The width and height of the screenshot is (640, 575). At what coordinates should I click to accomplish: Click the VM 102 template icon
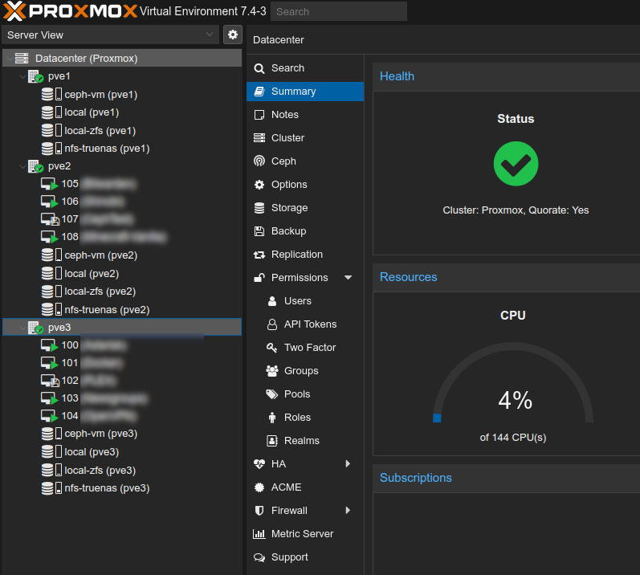pyautogui.click(x=50, y=381)
